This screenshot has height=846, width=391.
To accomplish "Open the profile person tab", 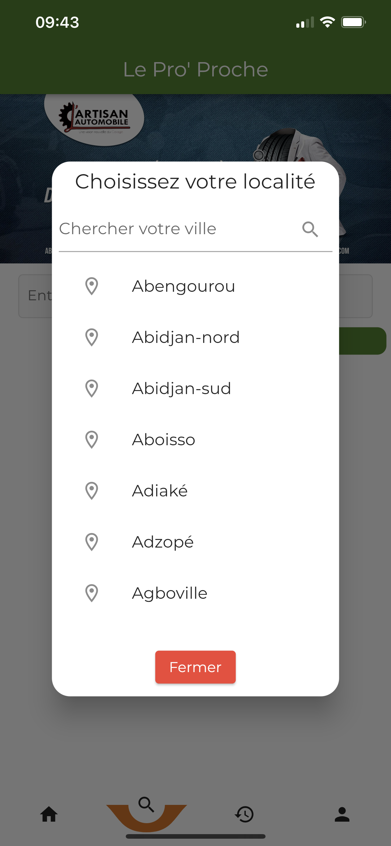I will coord(342,814).
